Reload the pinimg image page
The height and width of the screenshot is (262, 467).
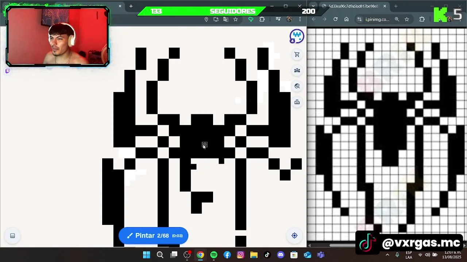[x=336, y=19]
